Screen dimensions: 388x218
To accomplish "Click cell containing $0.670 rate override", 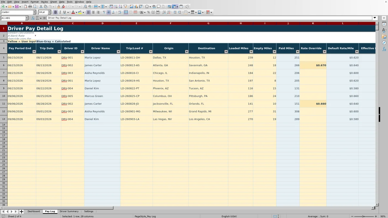I will click(313, 65).
